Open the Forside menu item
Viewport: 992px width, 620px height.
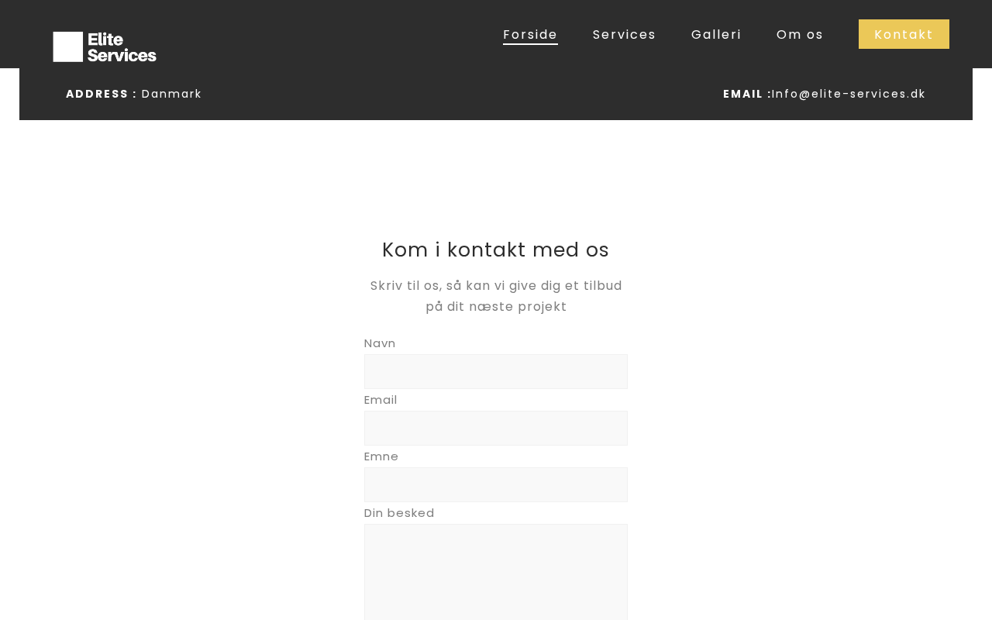(x=530, y=34)
